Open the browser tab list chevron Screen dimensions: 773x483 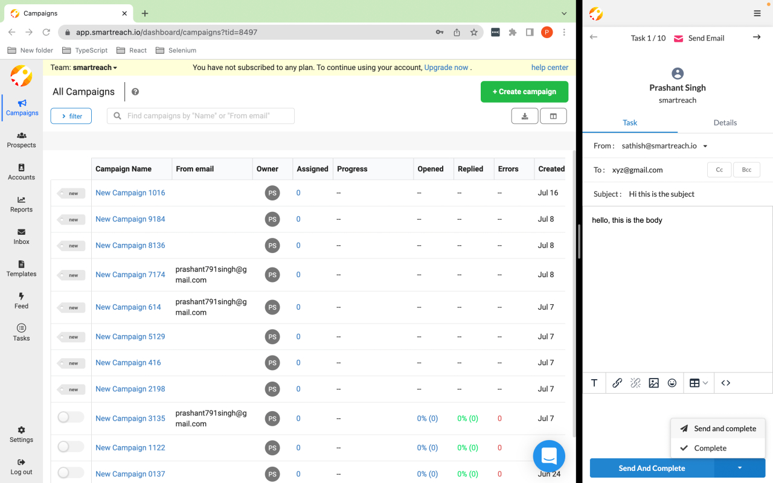pos(564,13)
